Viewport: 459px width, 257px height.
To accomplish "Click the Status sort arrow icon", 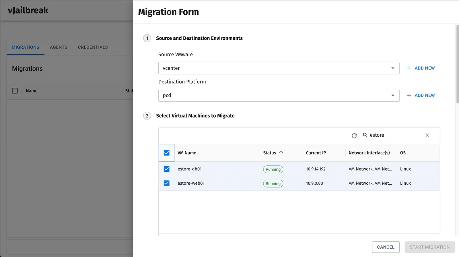I will coord(281,153).
